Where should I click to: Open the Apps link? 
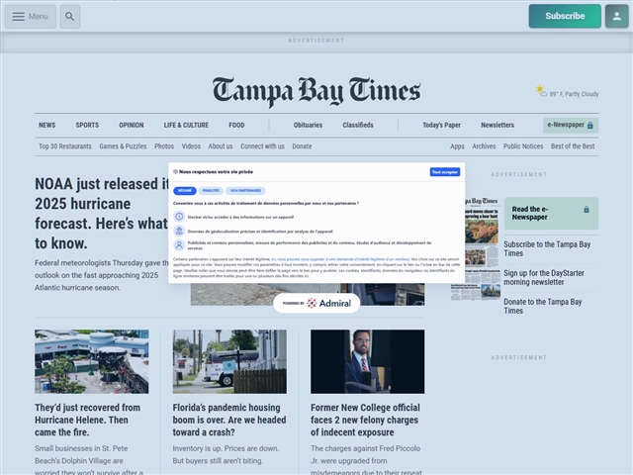point(457,146)
